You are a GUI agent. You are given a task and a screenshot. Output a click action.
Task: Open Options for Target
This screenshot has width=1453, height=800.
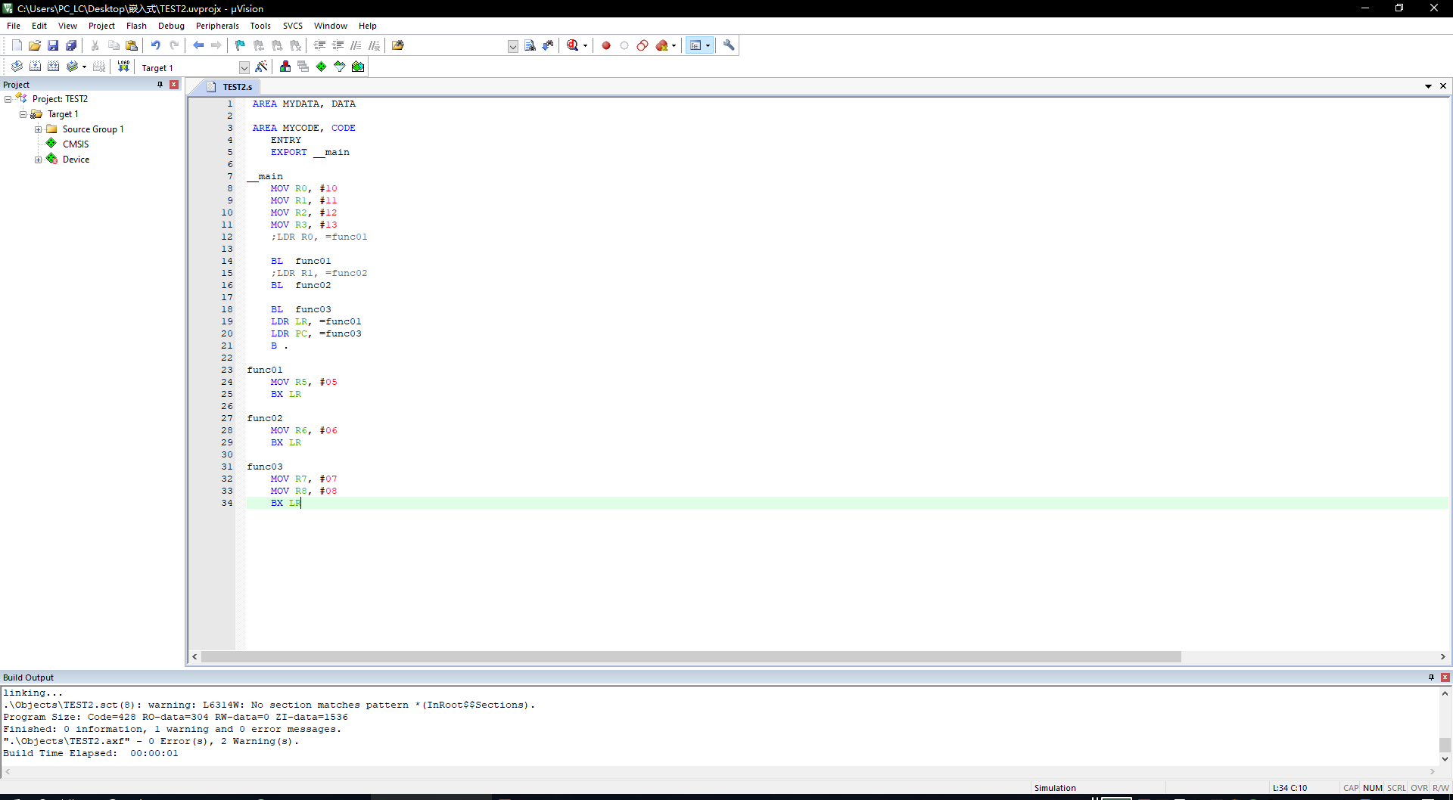(x=261, y=67)
